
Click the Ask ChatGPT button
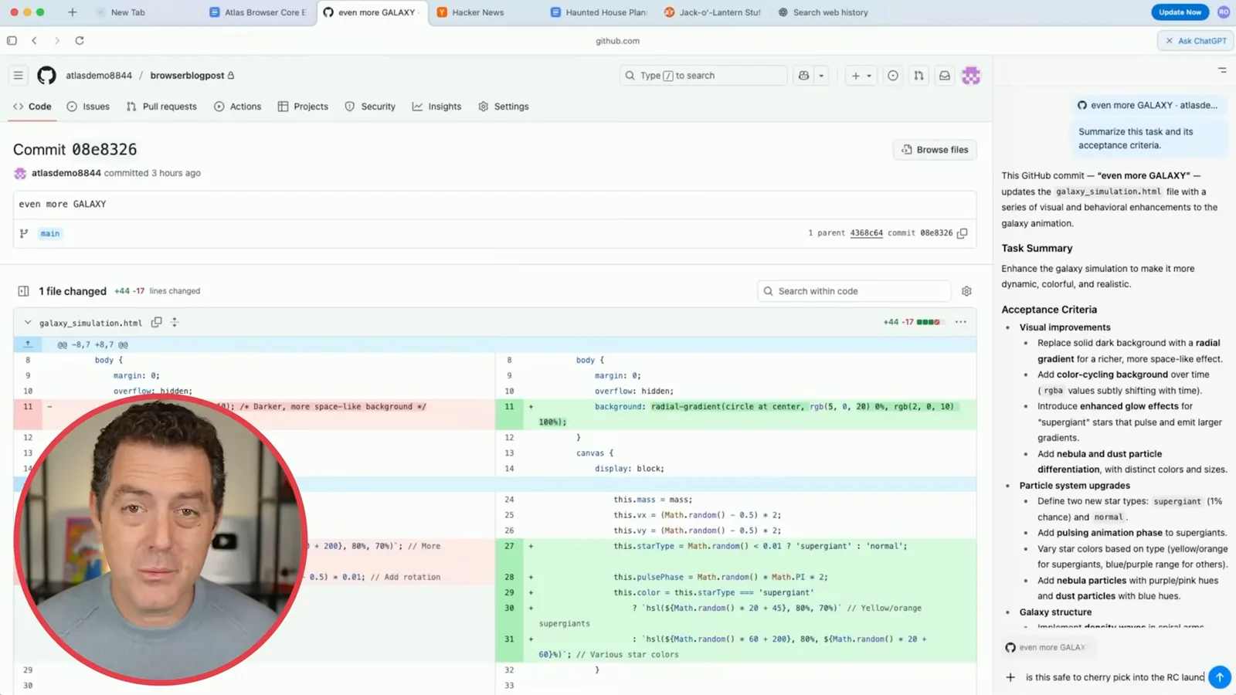[x=1196, y=41]
